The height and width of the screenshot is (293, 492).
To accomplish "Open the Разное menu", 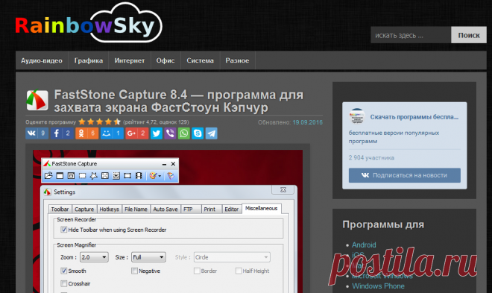I will (237, 60).
